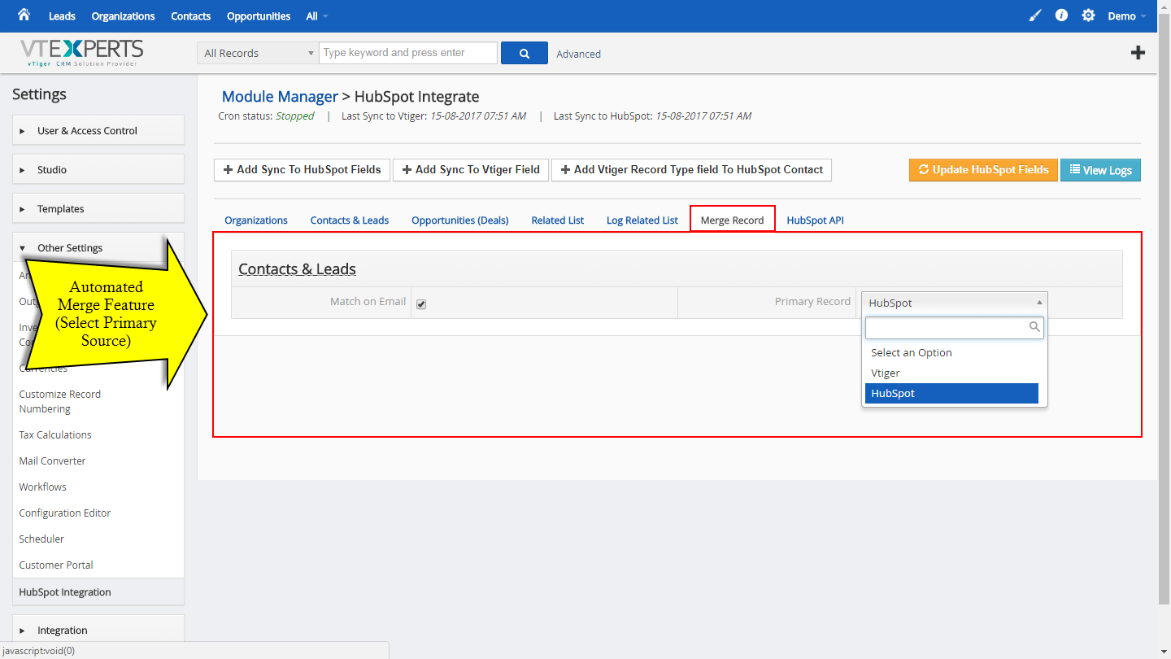
Task: Open View Logs
Action: [1101, 170]
